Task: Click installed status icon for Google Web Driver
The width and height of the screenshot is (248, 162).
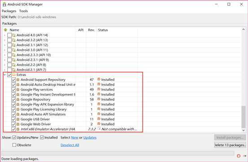Action: (x=99, y=124)
